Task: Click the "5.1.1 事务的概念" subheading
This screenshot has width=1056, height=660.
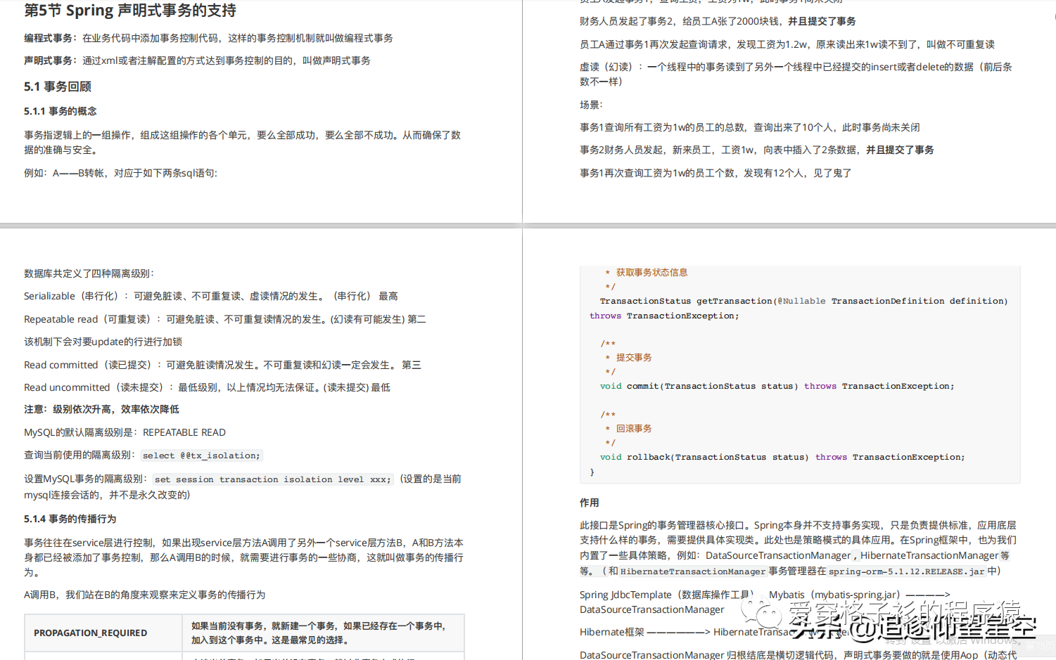Action: (61, 111)
